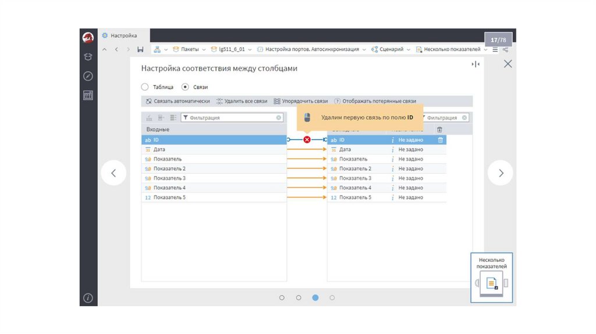Click Удалить все связи button
The height and width of the screenshot is (334, 596).
(242, 101)
